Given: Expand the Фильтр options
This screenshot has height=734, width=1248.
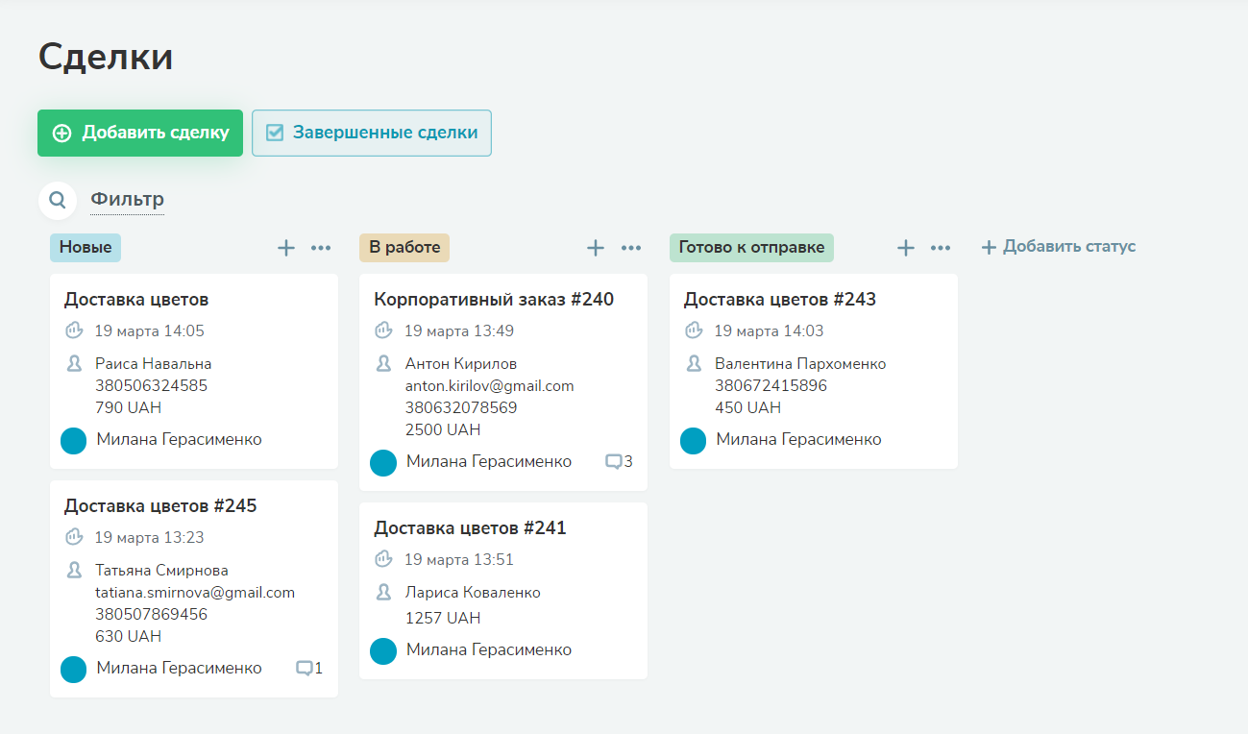Looking at the screenshot, I should coord(127,200).
